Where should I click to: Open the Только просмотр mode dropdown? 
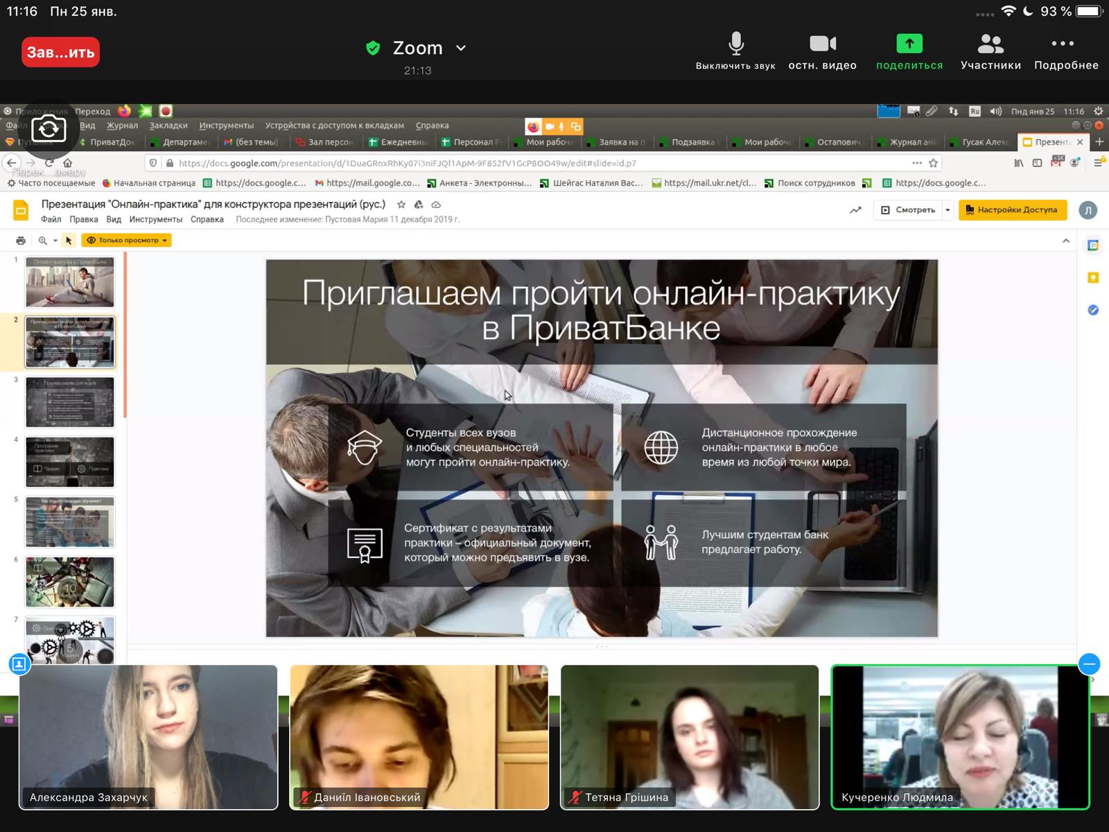[126, 240]
